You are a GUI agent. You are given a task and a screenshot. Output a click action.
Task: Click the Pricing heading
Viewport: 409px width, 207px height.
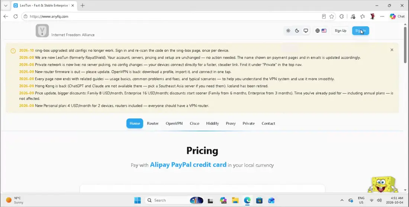coord(202,151)
